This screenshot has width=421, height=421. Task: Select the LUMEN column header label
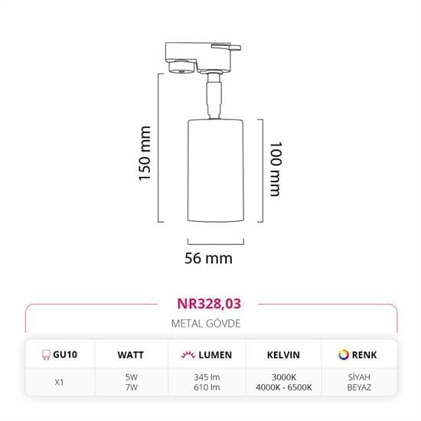tap(215, 355)
